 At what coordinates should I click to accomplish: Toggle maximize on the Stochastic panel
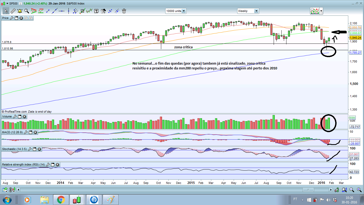[x=34, y=149]
